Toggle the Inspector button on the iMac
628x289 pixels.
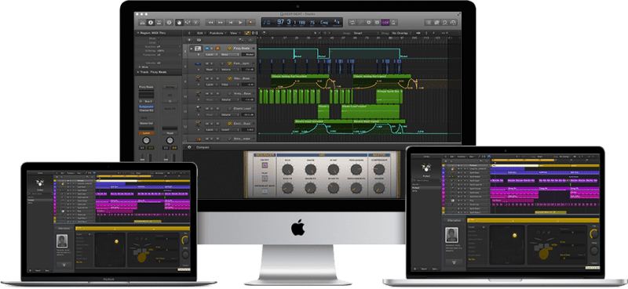pos(151,23)
